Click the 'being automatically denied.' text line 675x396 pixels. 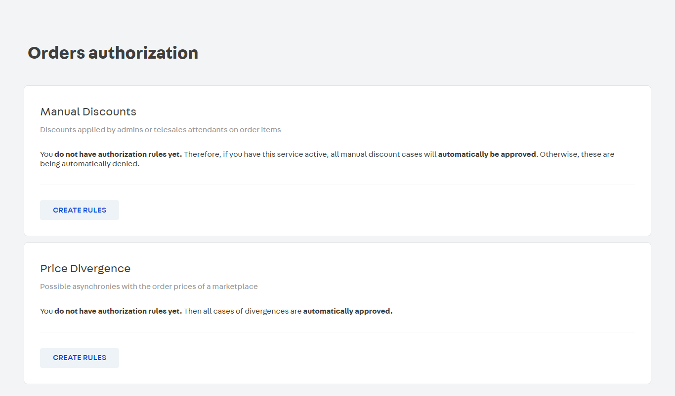point(89,164)
